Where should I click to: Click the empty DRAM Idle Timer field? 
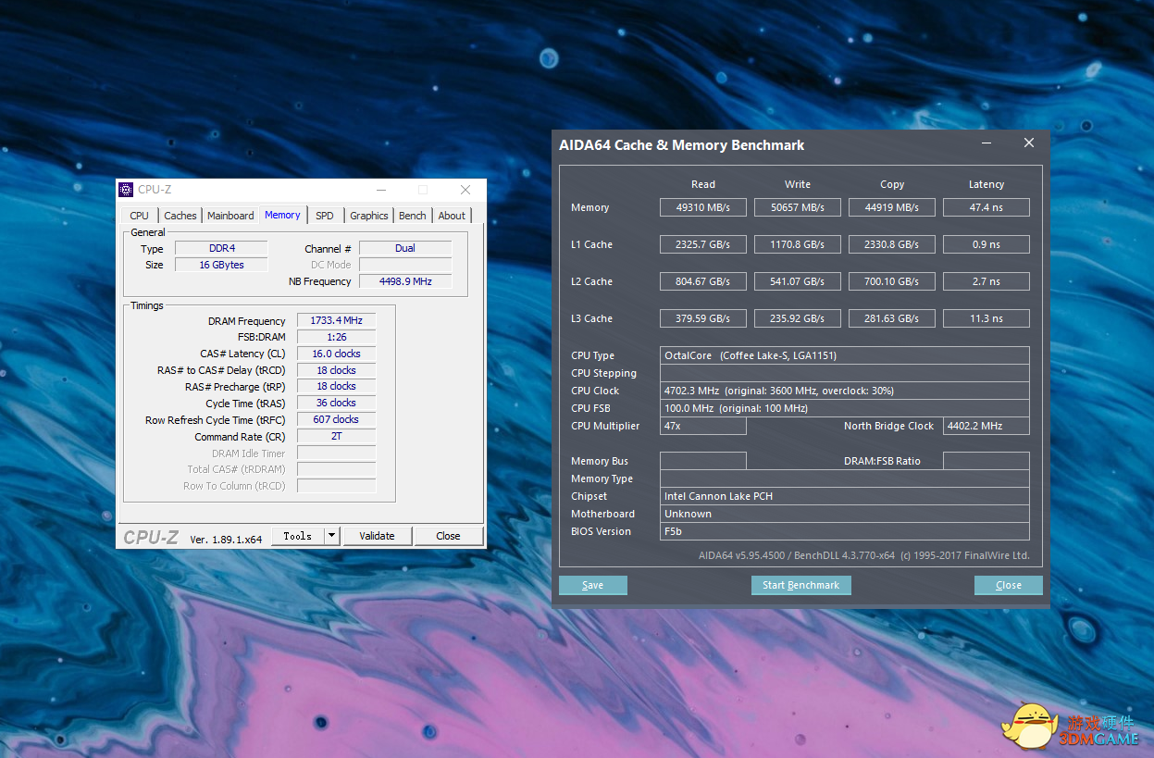point(337,453)
